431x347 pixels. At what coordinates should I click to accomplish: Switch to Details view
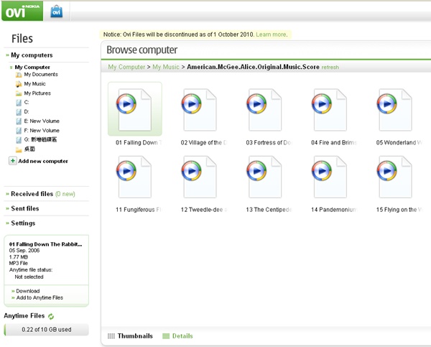177,336
